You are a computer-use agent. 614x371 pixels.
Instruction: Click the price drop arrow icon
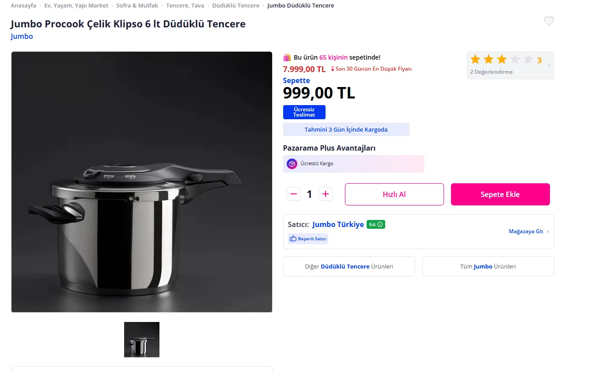tap(333, 69)
